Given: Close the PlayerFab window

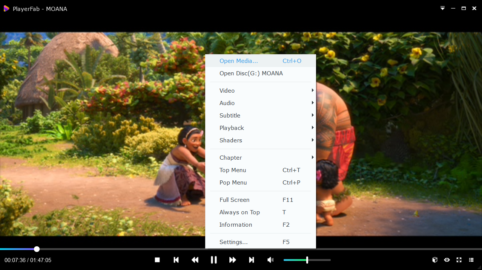Looking at the screenshot, I should pos(474,8).
